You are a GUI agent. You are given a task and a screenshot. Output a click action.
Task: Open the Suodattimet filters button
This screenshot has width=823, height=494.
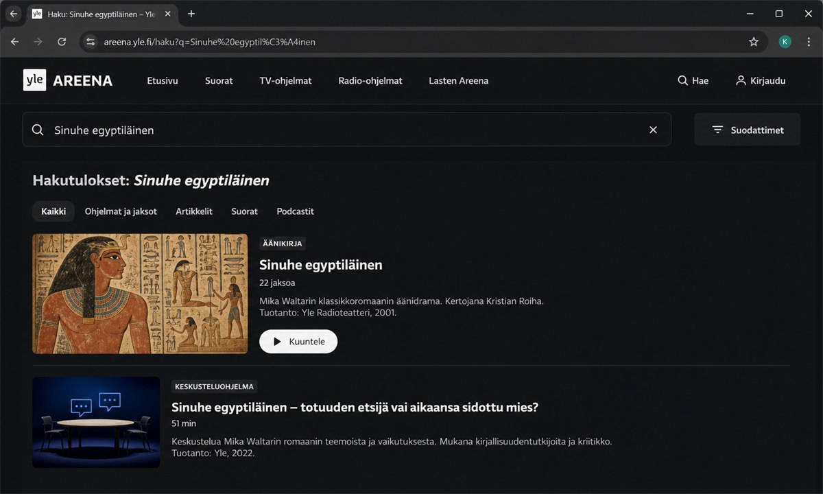748,130
